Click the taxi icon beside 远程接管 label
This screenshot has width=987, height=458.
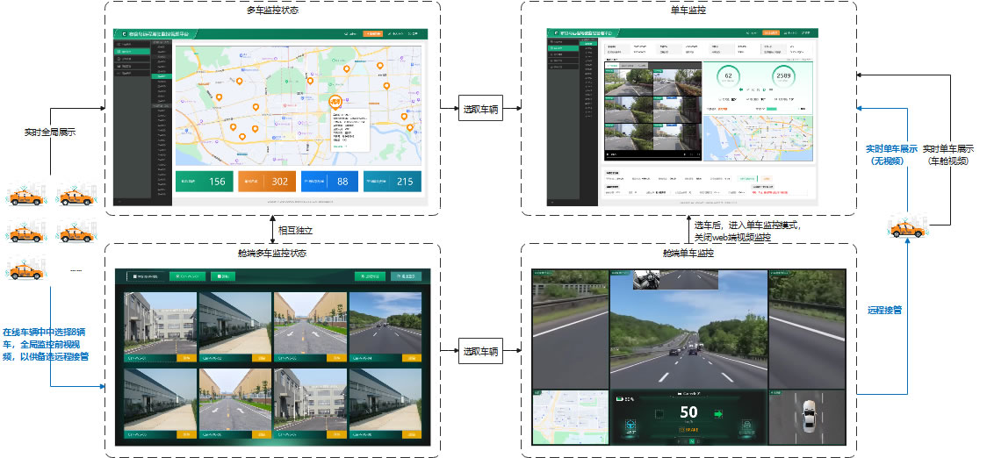pos(907,227)
